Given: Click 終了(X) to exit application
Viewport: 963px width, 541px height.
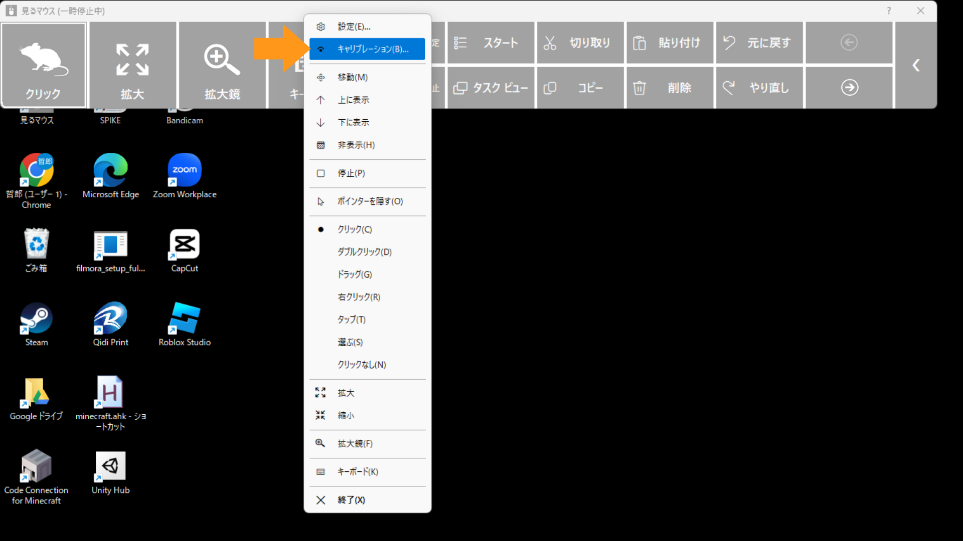Looking at the screenshot, I should pyautogui.click(x=351, y=500).
